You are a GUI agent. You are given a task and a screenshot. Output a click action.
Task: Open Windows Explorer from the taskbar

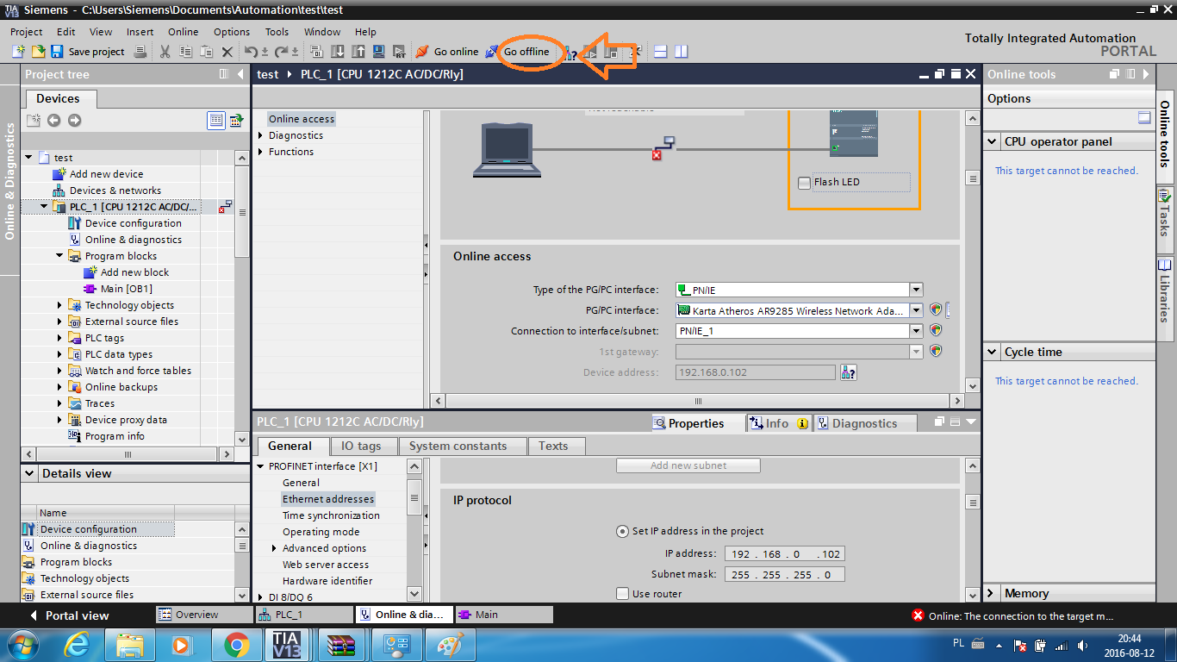click(130, 644)
